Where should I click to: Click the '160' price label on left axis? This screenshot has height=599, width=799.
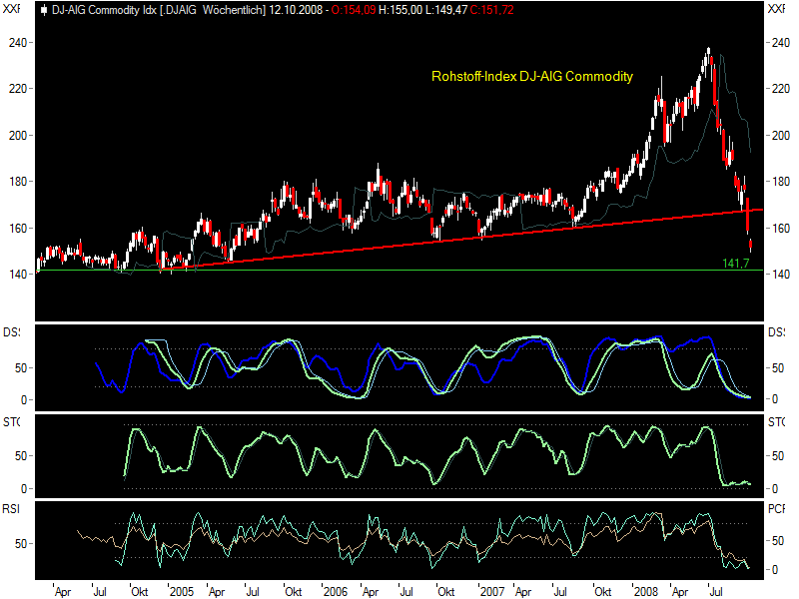[18, 229]
